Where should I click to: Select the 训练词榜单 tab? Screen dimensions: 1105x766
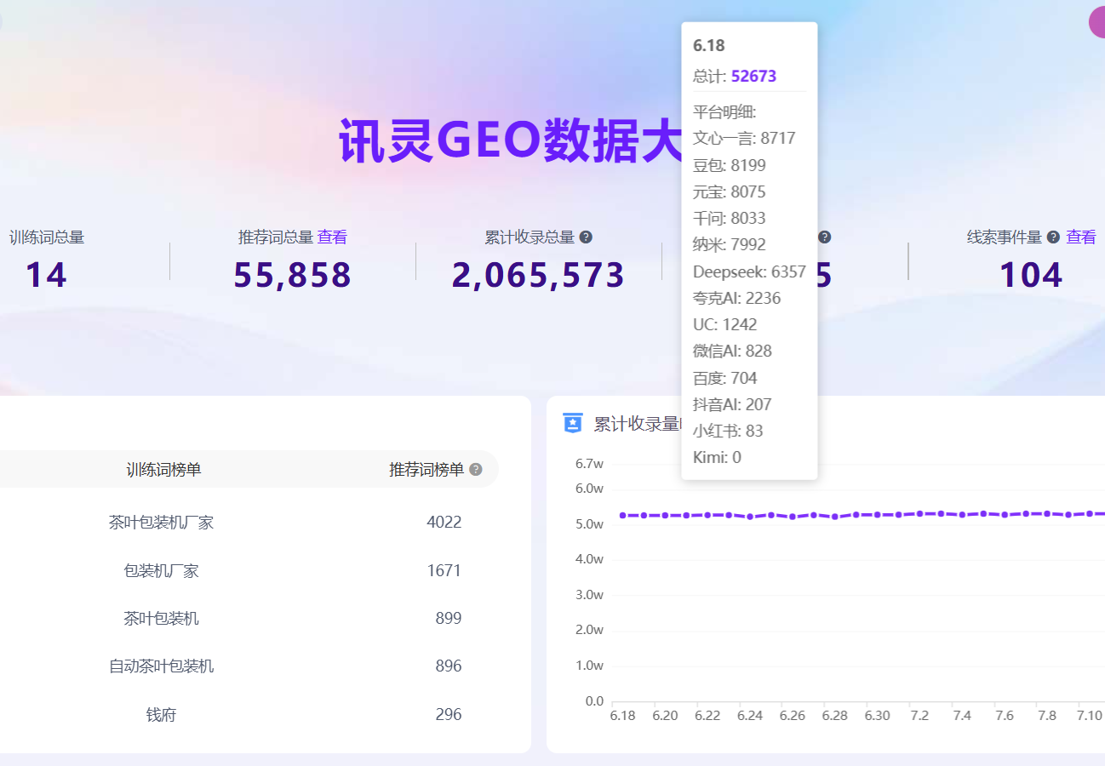(x=163, y=470)
